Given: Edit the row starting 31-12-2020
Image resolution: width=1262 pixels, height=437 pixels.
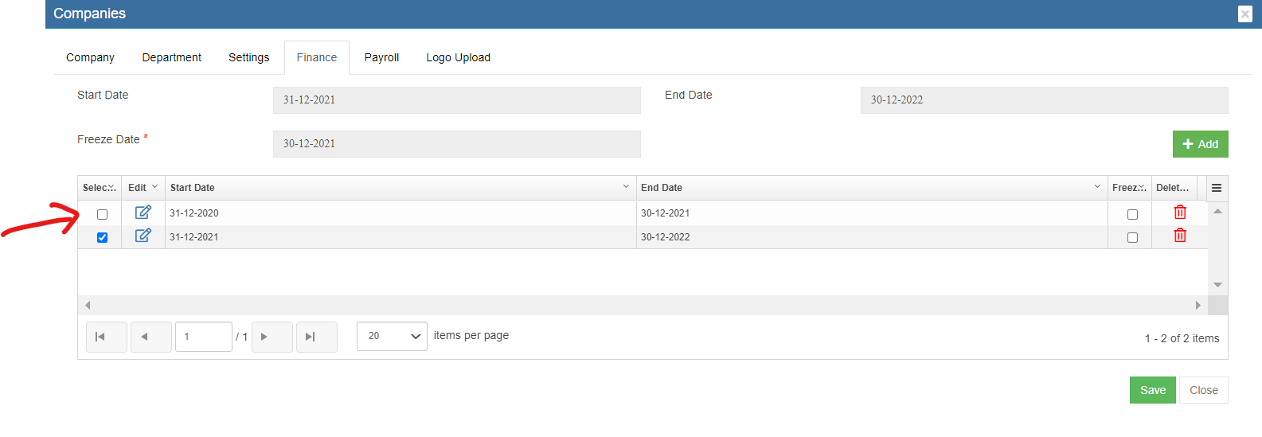Looking at the screenshot, I should pyautogui.click(x=143, y=213).
